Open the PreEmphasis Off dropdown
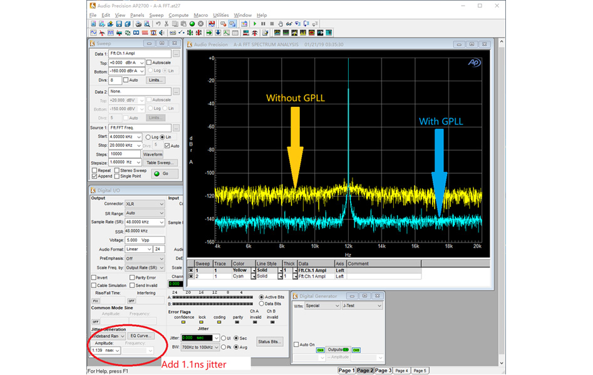This screenshot has width=593, height=375. [x=145, y=259]
